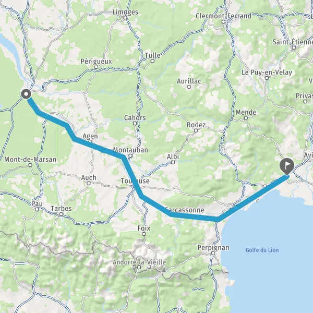The width and height of the screenshot is (313, 313).
Task: Click the Golfe du Lion label
Action: tap(262, 250)
